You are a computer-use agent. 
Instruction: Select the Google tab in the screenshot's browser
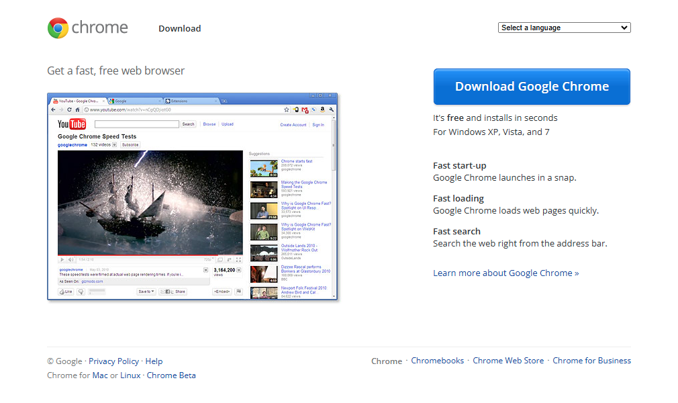coord(135,101)
